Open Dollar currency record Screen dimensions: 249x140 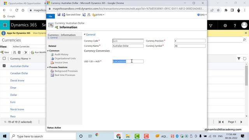tap(14, 95)
